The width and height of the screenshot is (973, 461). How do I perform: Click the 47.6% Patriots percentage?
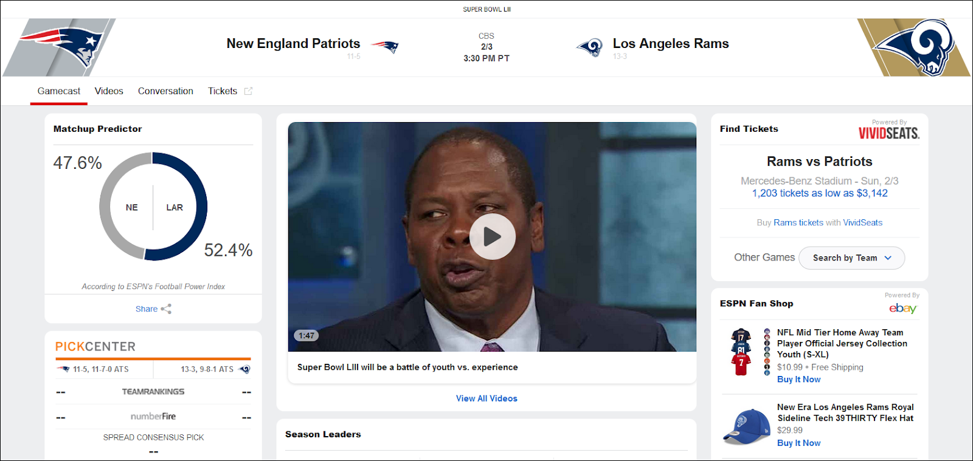click(77, 163)
